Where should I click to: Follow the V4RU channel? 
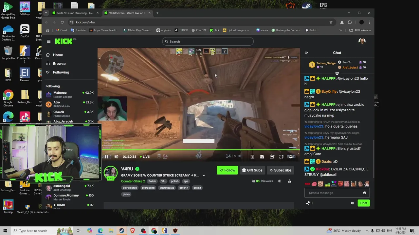tap(227, 170)
